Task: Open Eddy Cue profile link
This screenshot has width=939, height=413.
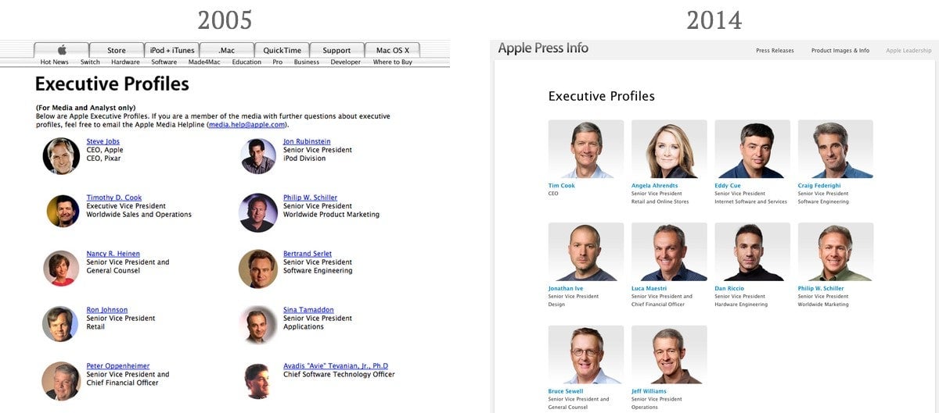Action: pyautogui.click(x=728, y=186)
